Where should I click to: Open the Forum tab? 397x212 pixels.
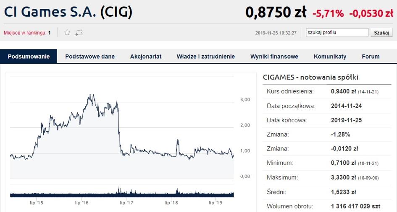pos(371,57)
